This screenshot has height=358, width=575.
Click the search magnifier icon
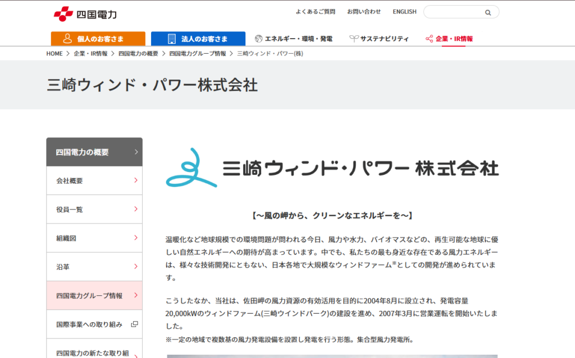tap(488, 12)
